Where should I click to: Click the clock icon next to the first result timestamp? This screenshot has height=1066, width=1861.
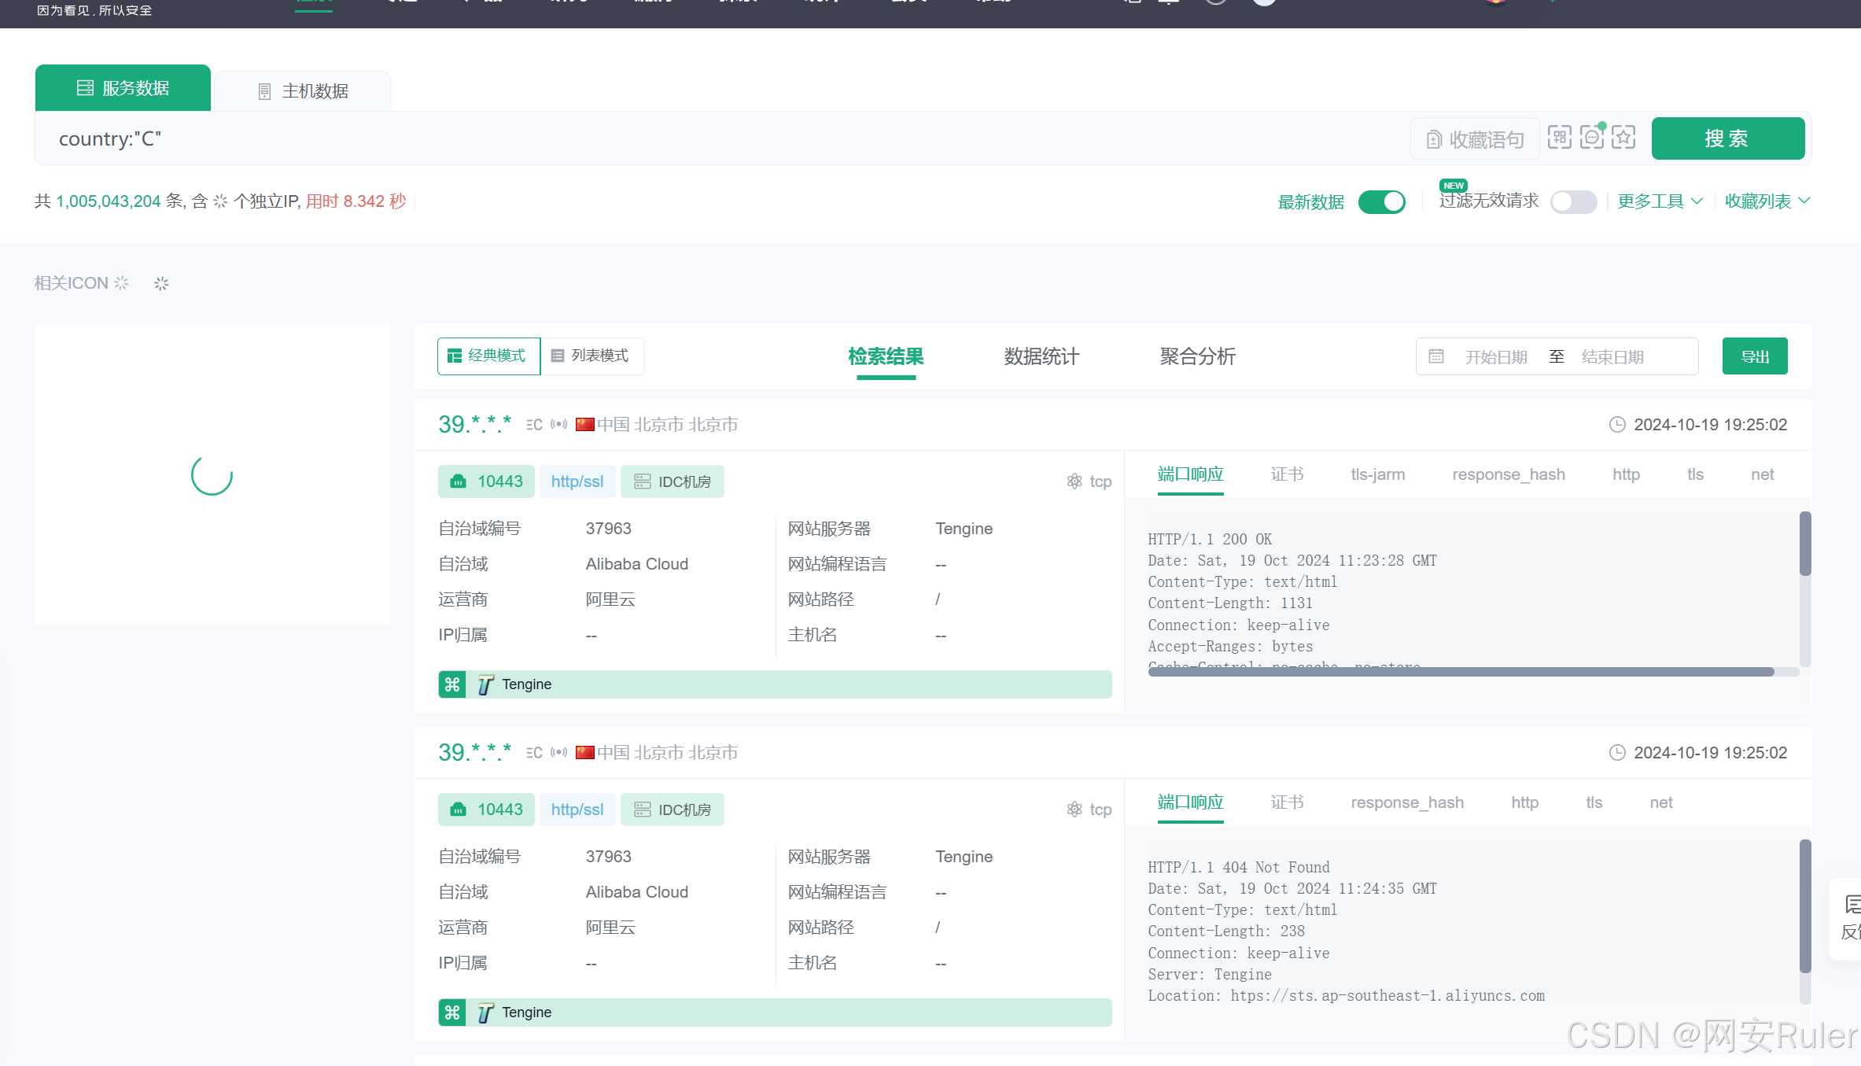point(1617,425)
